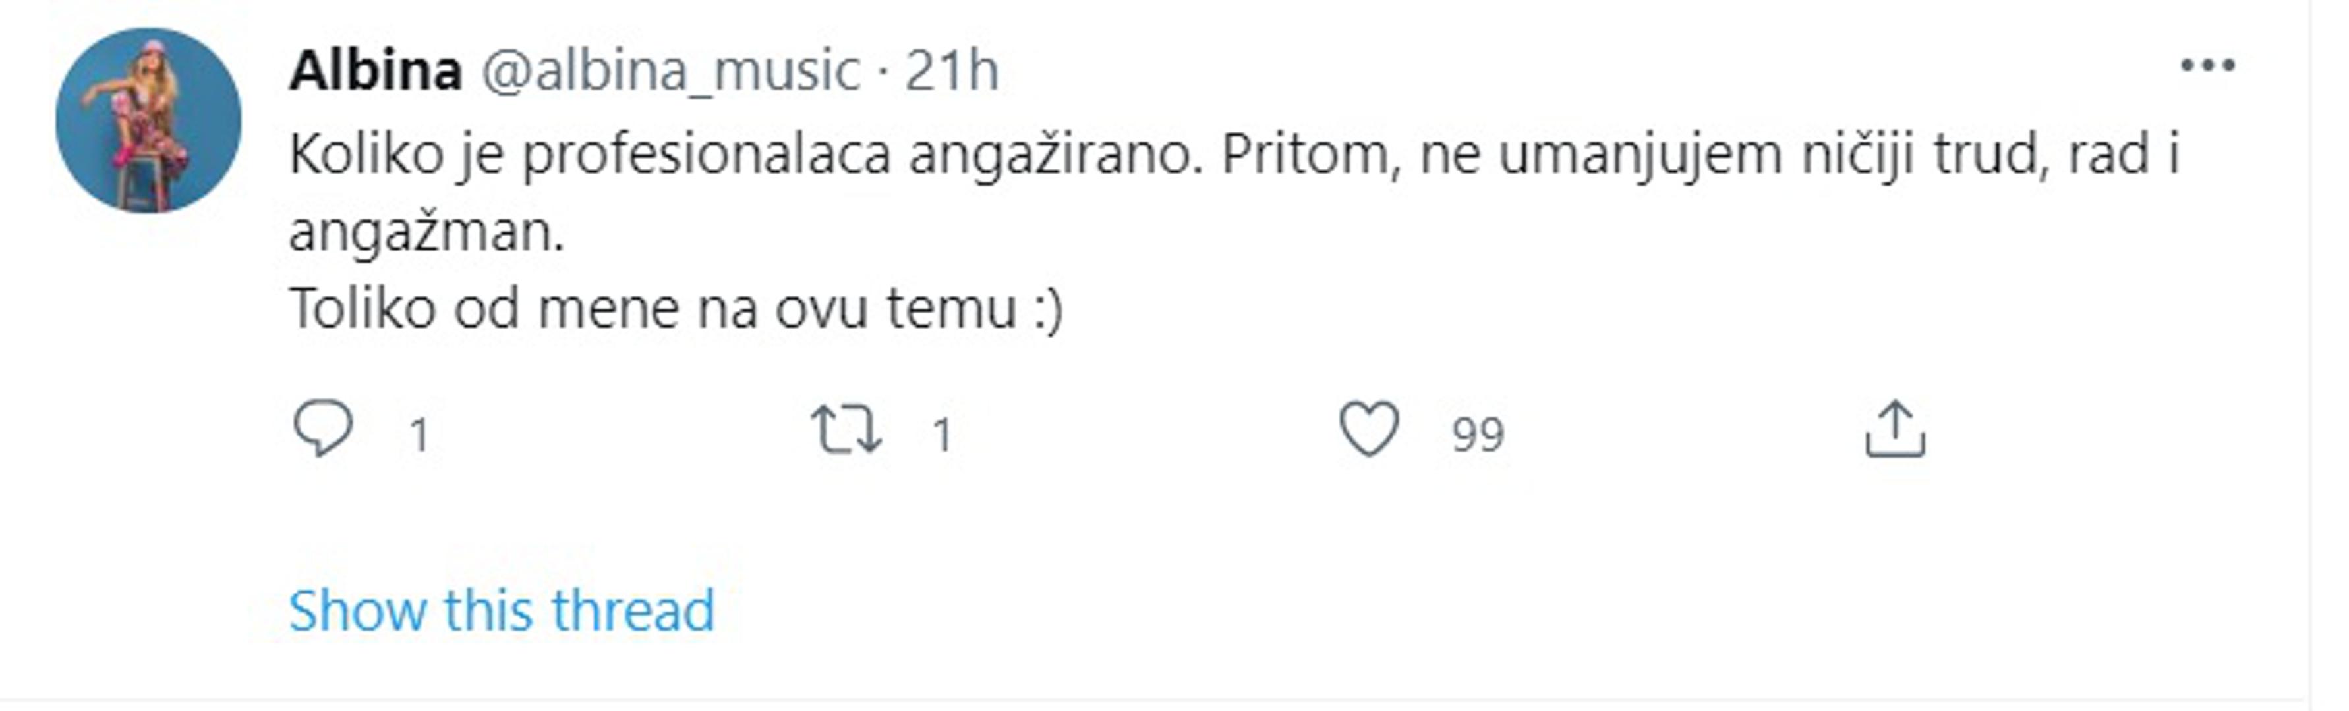Retweet Albina's tweet using the retweet icon
Image resolution: width=2349 pixels, height=711 pixels.
click(x=846, y=430)
